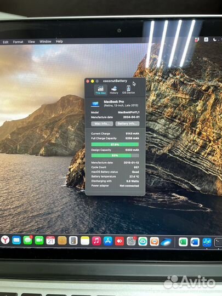Viewport: 222px width, 296px height.
Task: Minimize the coconutBattery window with yellow button
Action: pyautogui.click(x=92, y=81)
